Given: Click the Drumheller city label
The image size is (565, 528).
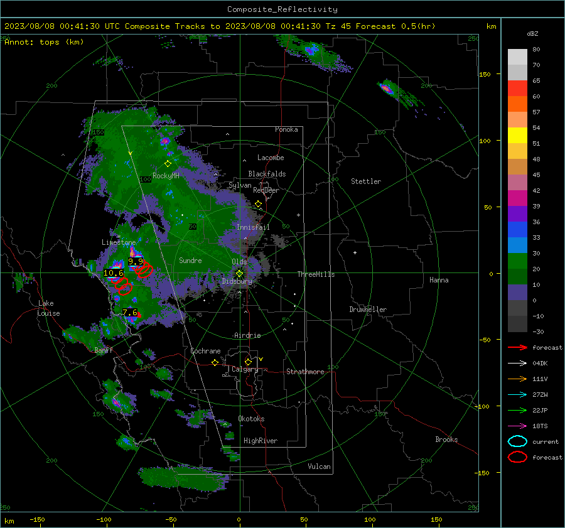Looking at the screenshot, I should 368,310.
